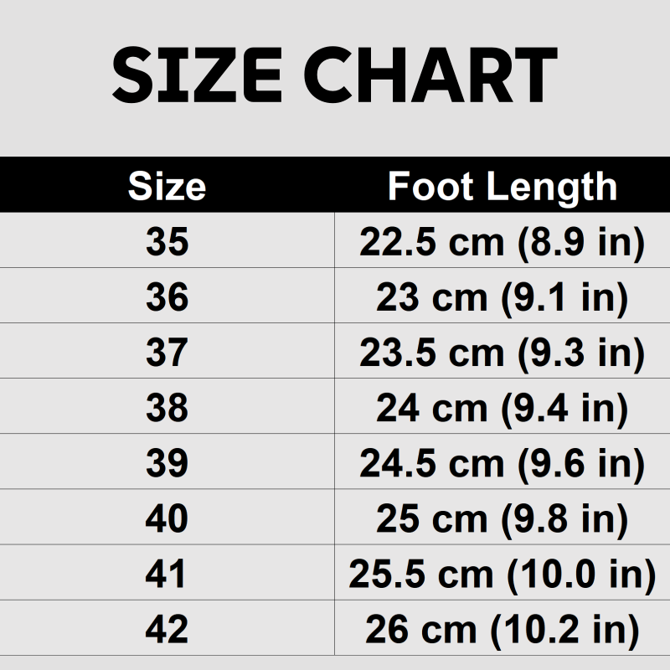Click the 24.5 cm (9.6 in) cell
Image resolution: width=670 pixels, height=670 pixels.
tap(502, 463)
